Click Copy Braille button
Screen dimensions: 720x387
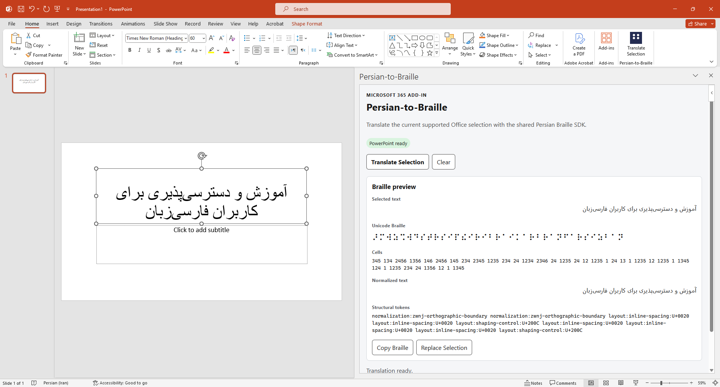pyautogui.click(x=393, y=348)
